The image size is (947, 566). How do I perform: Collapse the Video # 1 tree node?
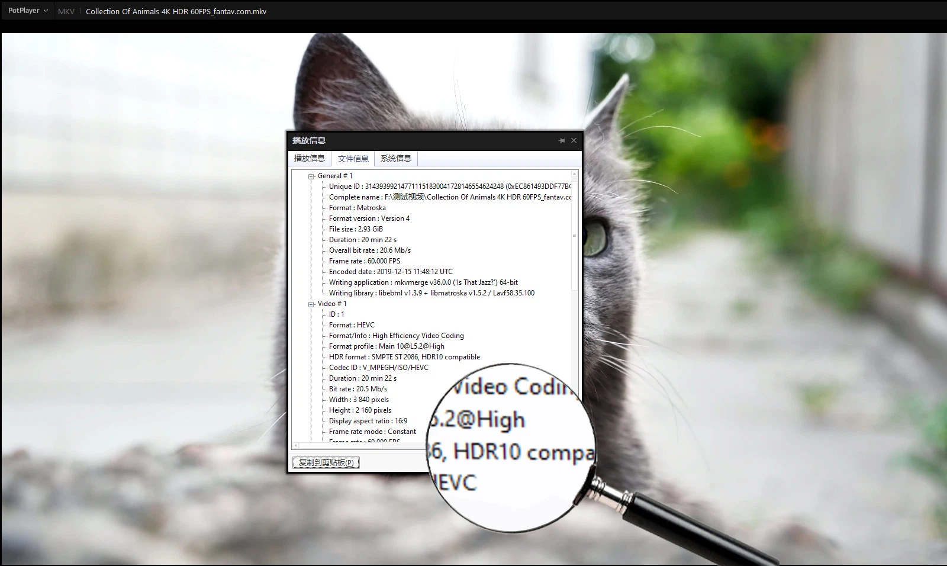311,304
